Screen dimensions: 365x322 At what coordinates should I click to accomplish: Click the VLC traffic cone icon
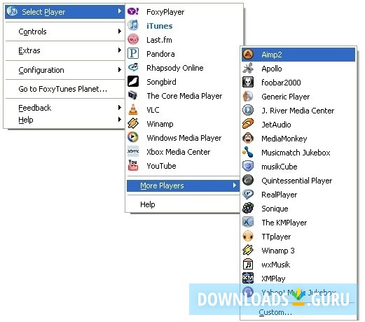coord(133,109)
